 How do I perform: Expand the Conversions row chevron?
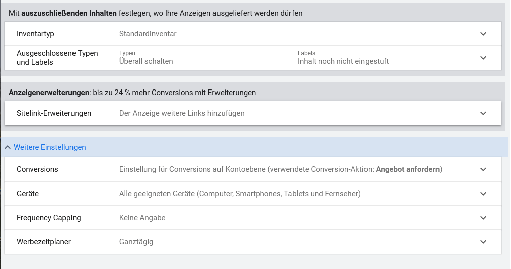click(483, 169)
